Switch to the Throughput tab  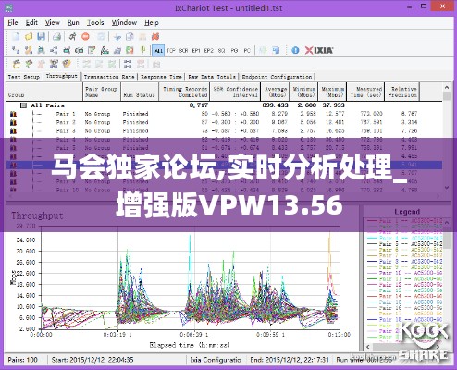pos(62,76)
